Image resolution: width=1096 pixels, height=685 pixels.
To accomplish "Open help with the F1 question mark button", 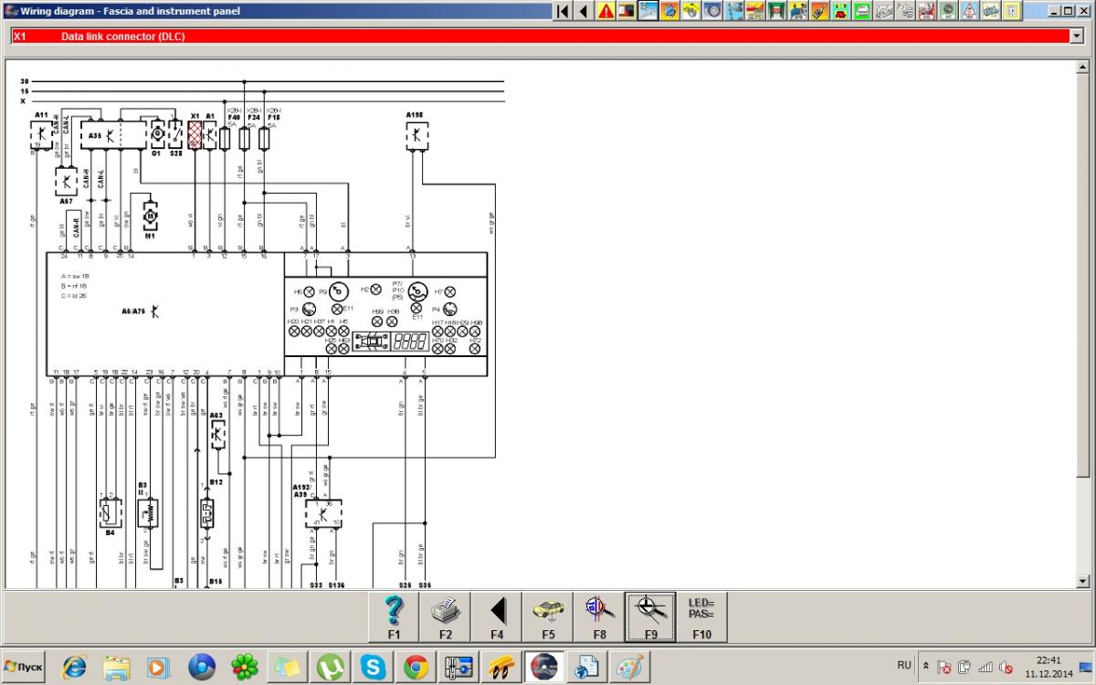I will 395,616.
